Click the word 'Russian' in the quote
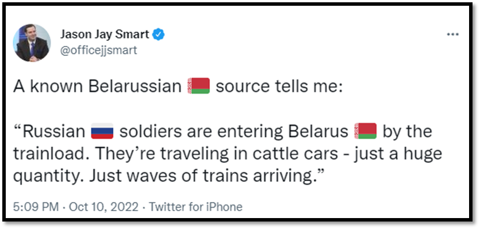Screen dimensions: 480x229 (53, 132)
